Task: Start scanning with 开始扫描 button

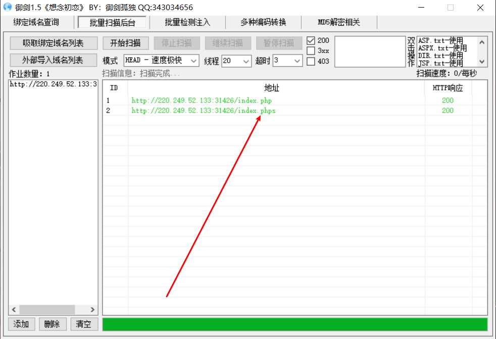Action: point(125,43)
